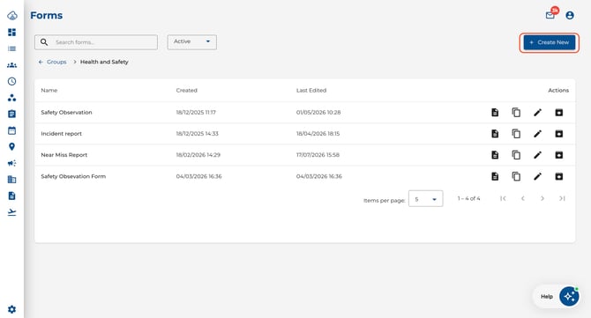Image resolution: width=591 pixels, height=318 pixels.
Task: Open the Active status filter dropdown
Action: pos(191,41)
